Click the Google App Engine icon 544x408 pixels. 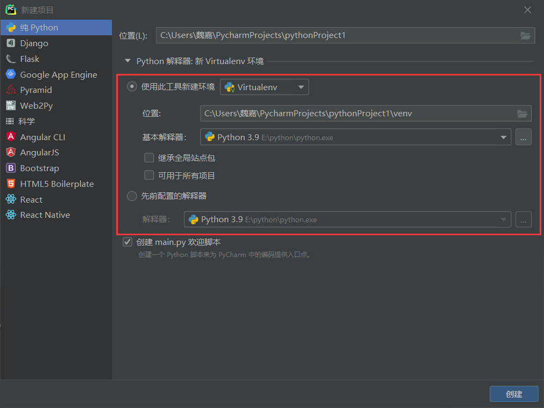(x=11, y=74)
